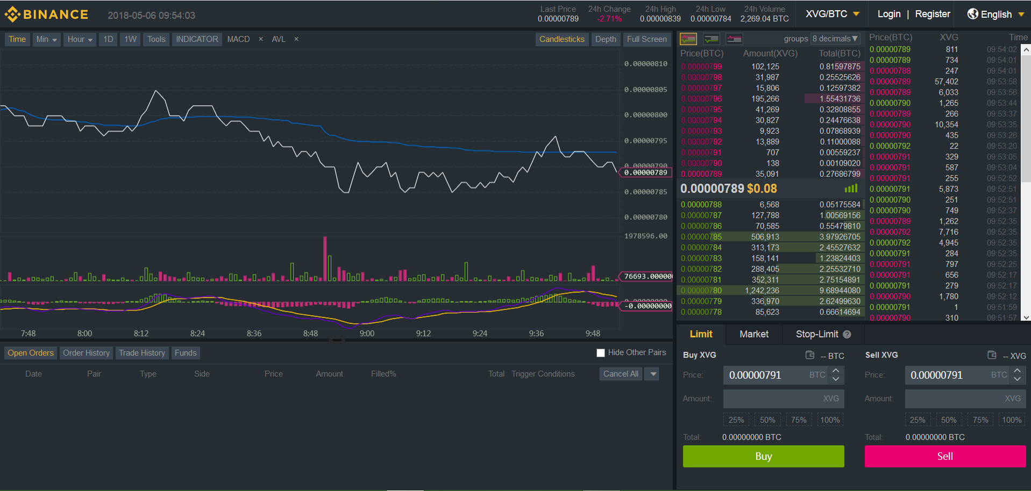The width and height of the screenshot is (1031, 491).
Task: Decrease the buy price stepper down
Action: [x=836, y=379]
